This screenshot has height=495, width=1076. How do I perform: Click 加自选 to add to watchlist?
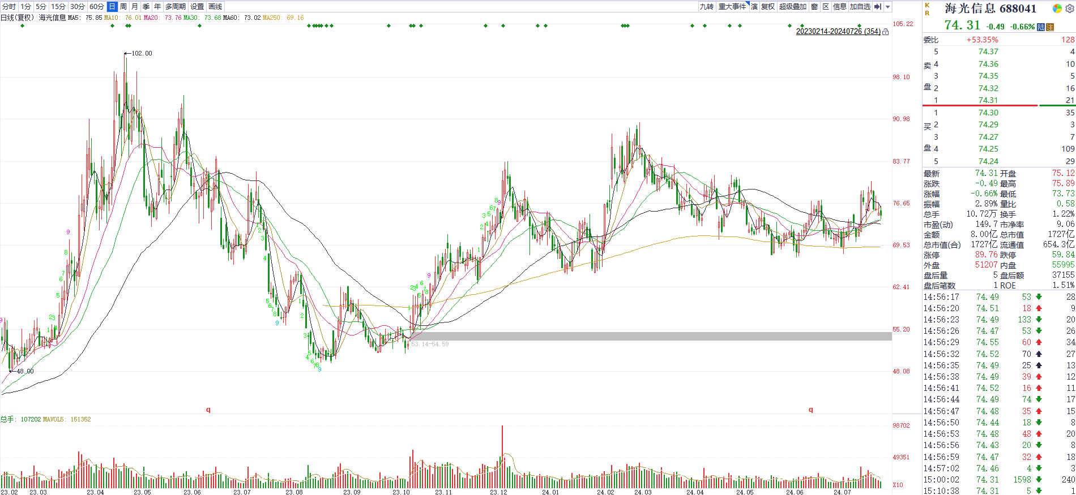click(x=860, y=7)
